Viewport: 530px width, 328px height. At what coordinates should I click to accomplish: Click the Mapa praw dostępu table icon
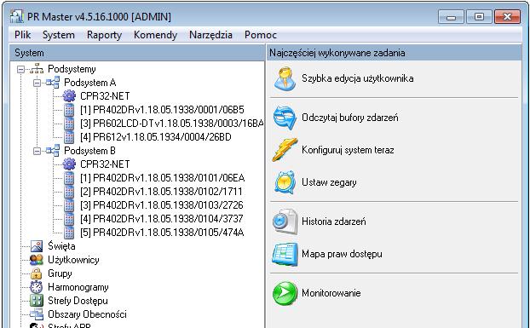click(x=285, y=254)
